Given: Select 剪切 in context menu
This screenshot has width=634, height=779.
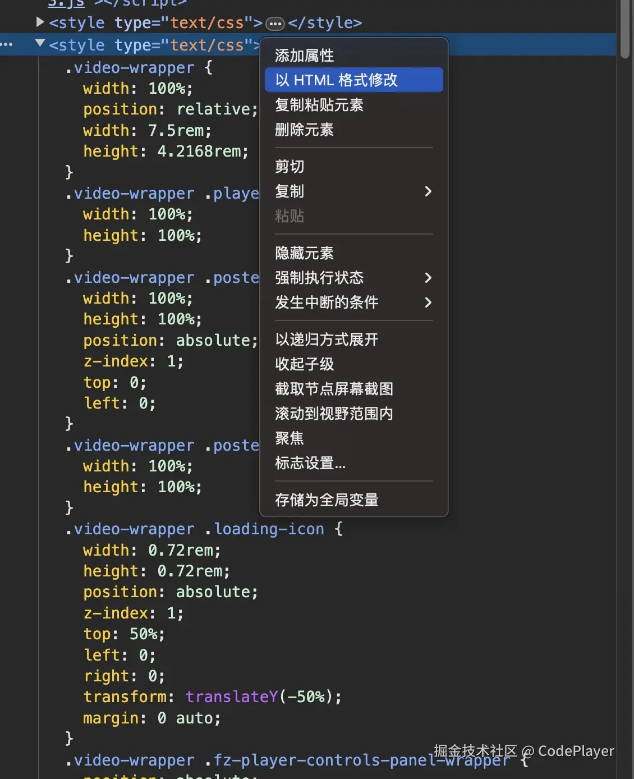Looking at the screenshot, I should (x=290, y=167).
